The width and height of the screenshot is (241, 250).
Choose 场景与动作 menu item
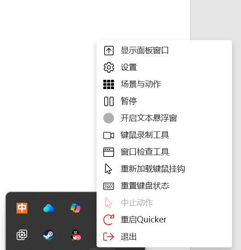(164, 84)
